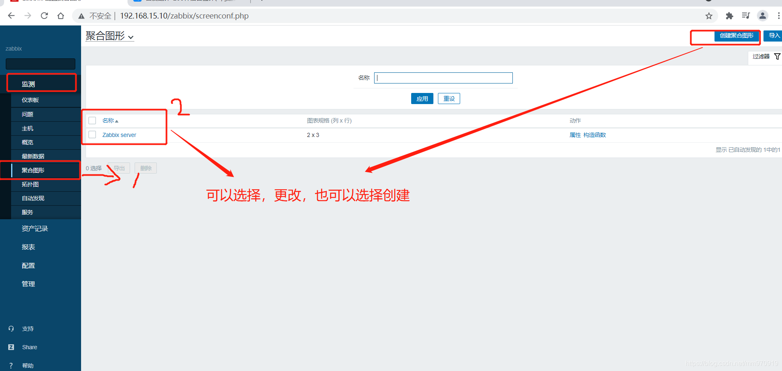Viewport: 782px width, 371px height.
Task: Open the 聚合图形 title dropdown
Action: point(109,36)
